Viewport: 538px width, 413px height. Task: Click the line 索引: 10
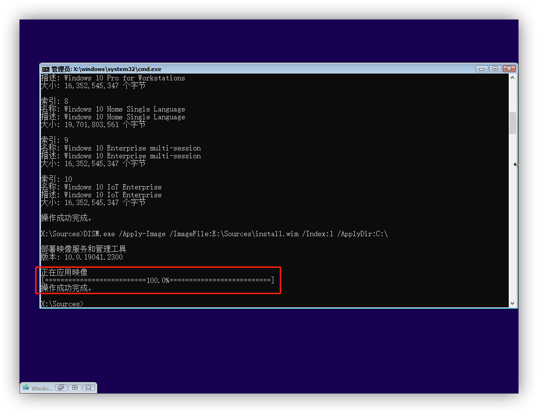57,179
